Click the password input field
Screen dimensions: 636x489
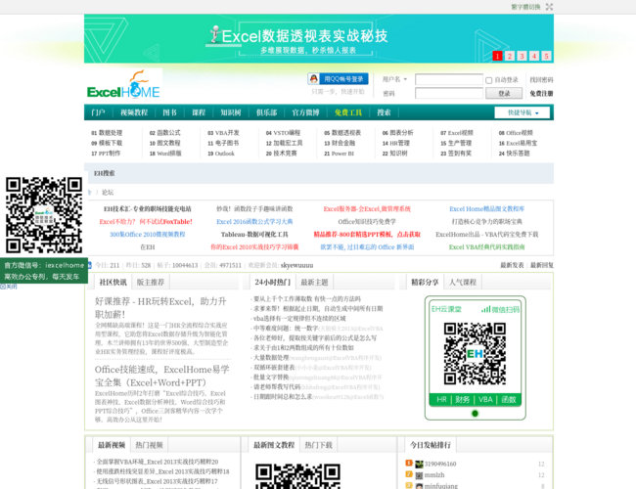click(x=449, y=93)
